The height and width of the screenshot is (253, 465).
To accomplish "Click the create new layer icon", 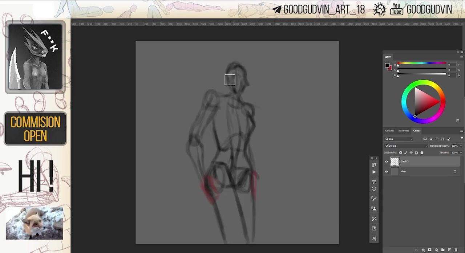I will [x=449, y=250].
